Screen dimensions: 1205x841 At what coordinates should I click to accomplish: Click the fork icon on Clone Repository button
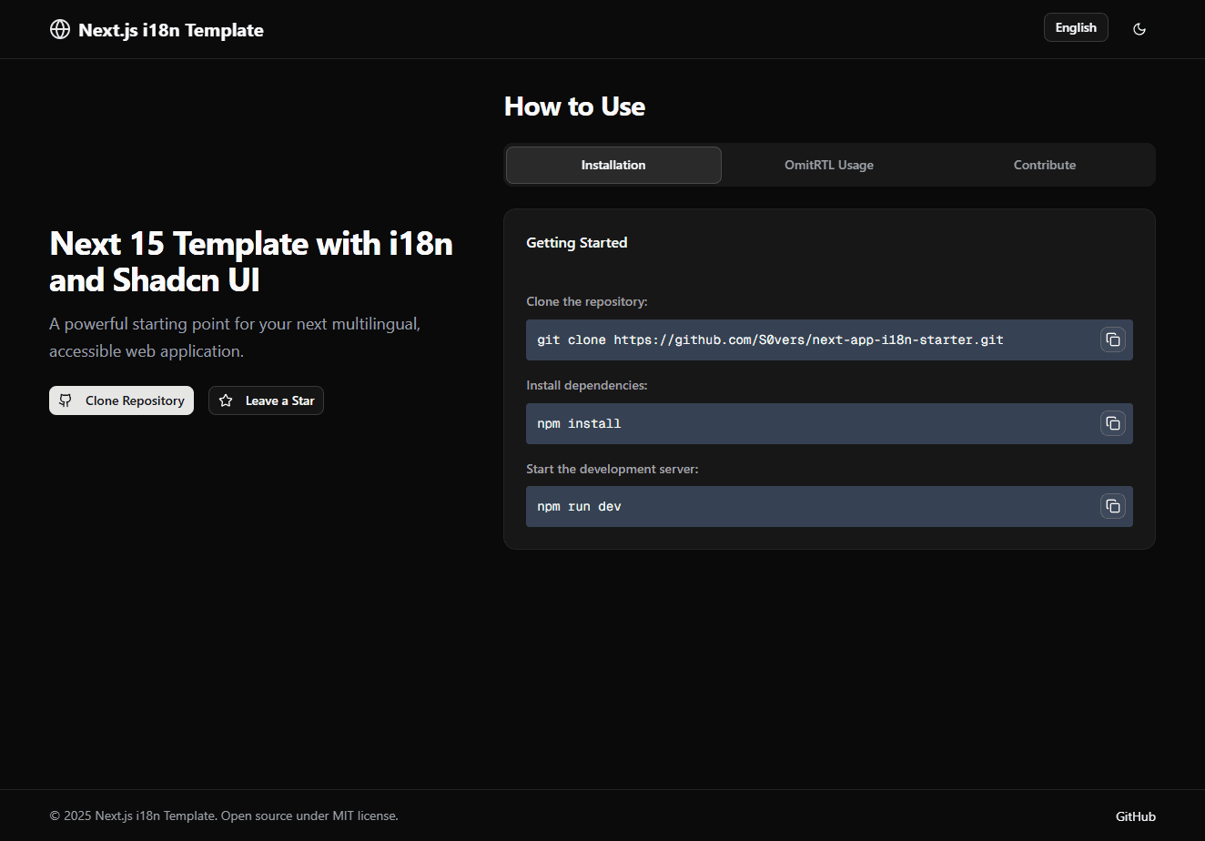click(65, 400)
